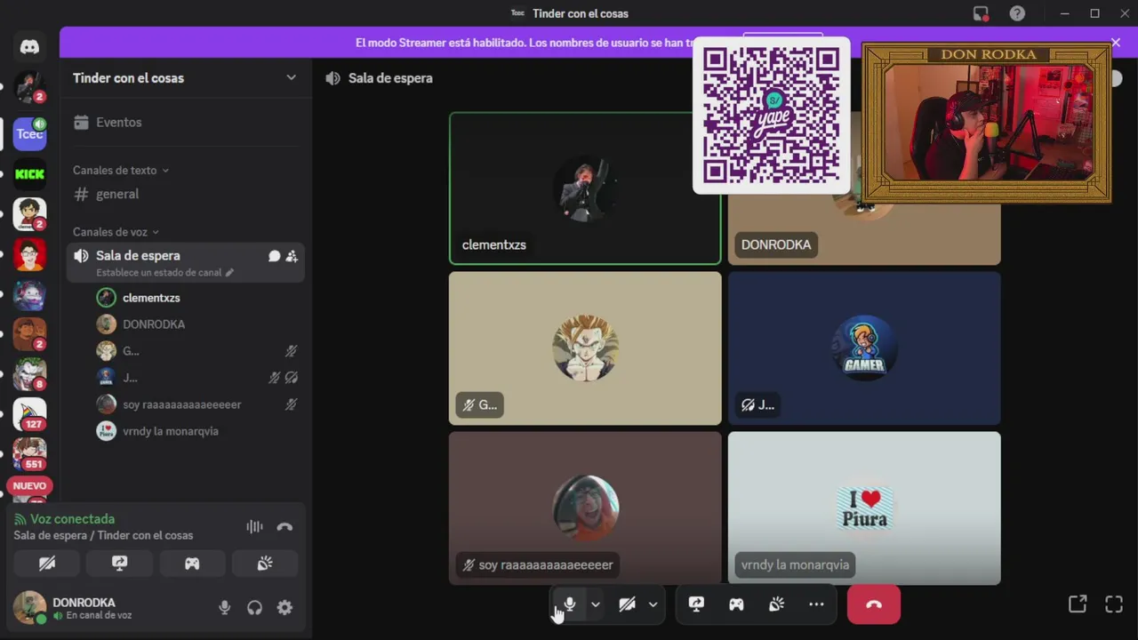Share screen from the call bar

coord(696,604)
